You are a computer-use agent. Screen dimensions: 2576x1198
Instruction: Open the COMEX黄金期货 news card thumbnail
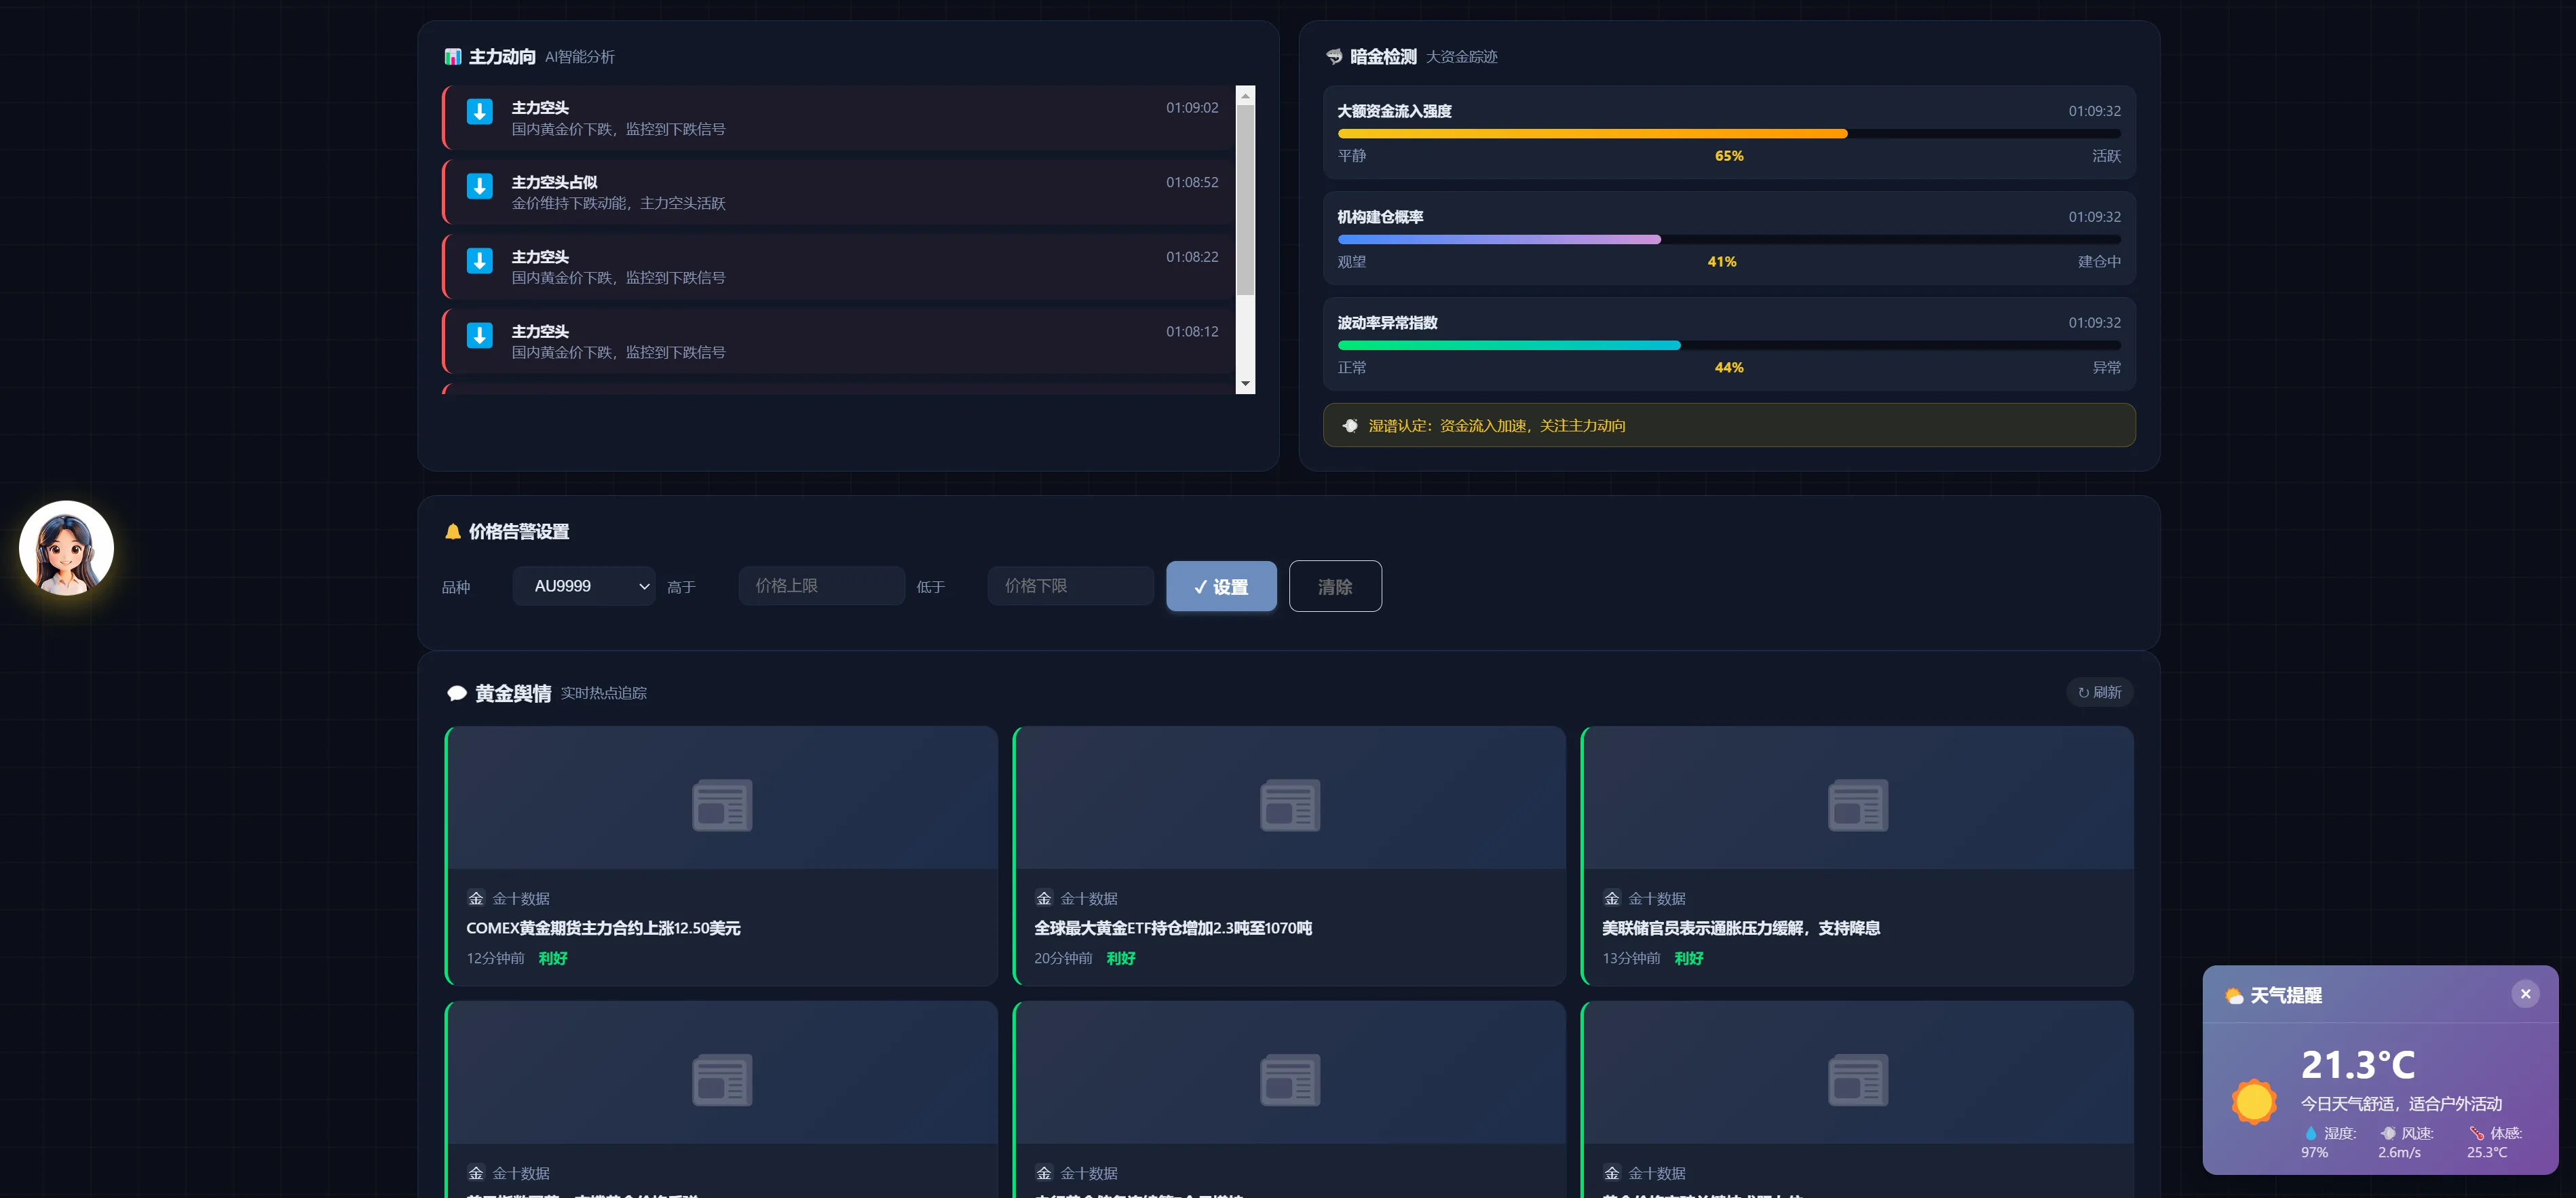click(x=721, y=800)
